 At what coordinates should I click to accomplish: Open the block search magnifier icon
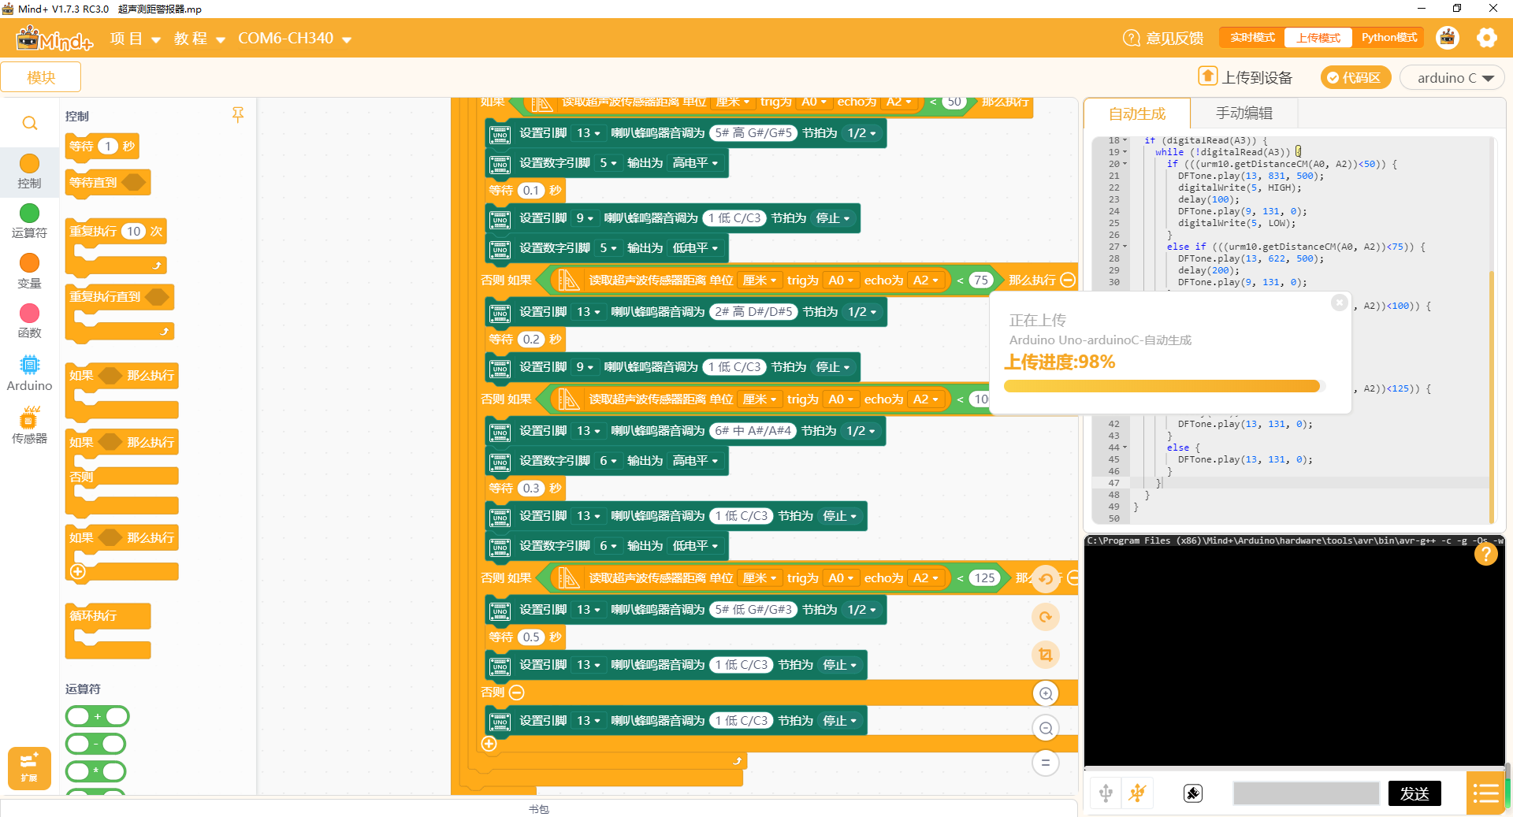coord(30,123)
